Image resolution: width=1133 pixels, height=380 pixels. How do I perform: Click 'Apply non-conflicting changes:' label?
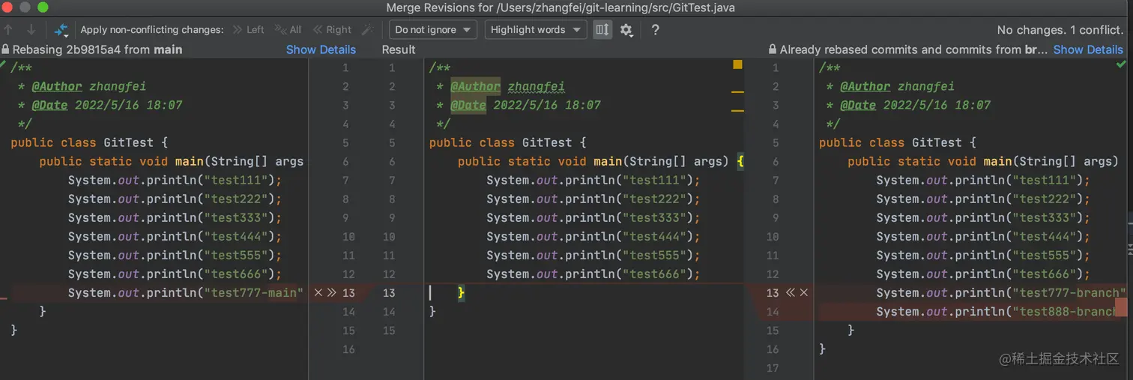click(x=152, y=30)
